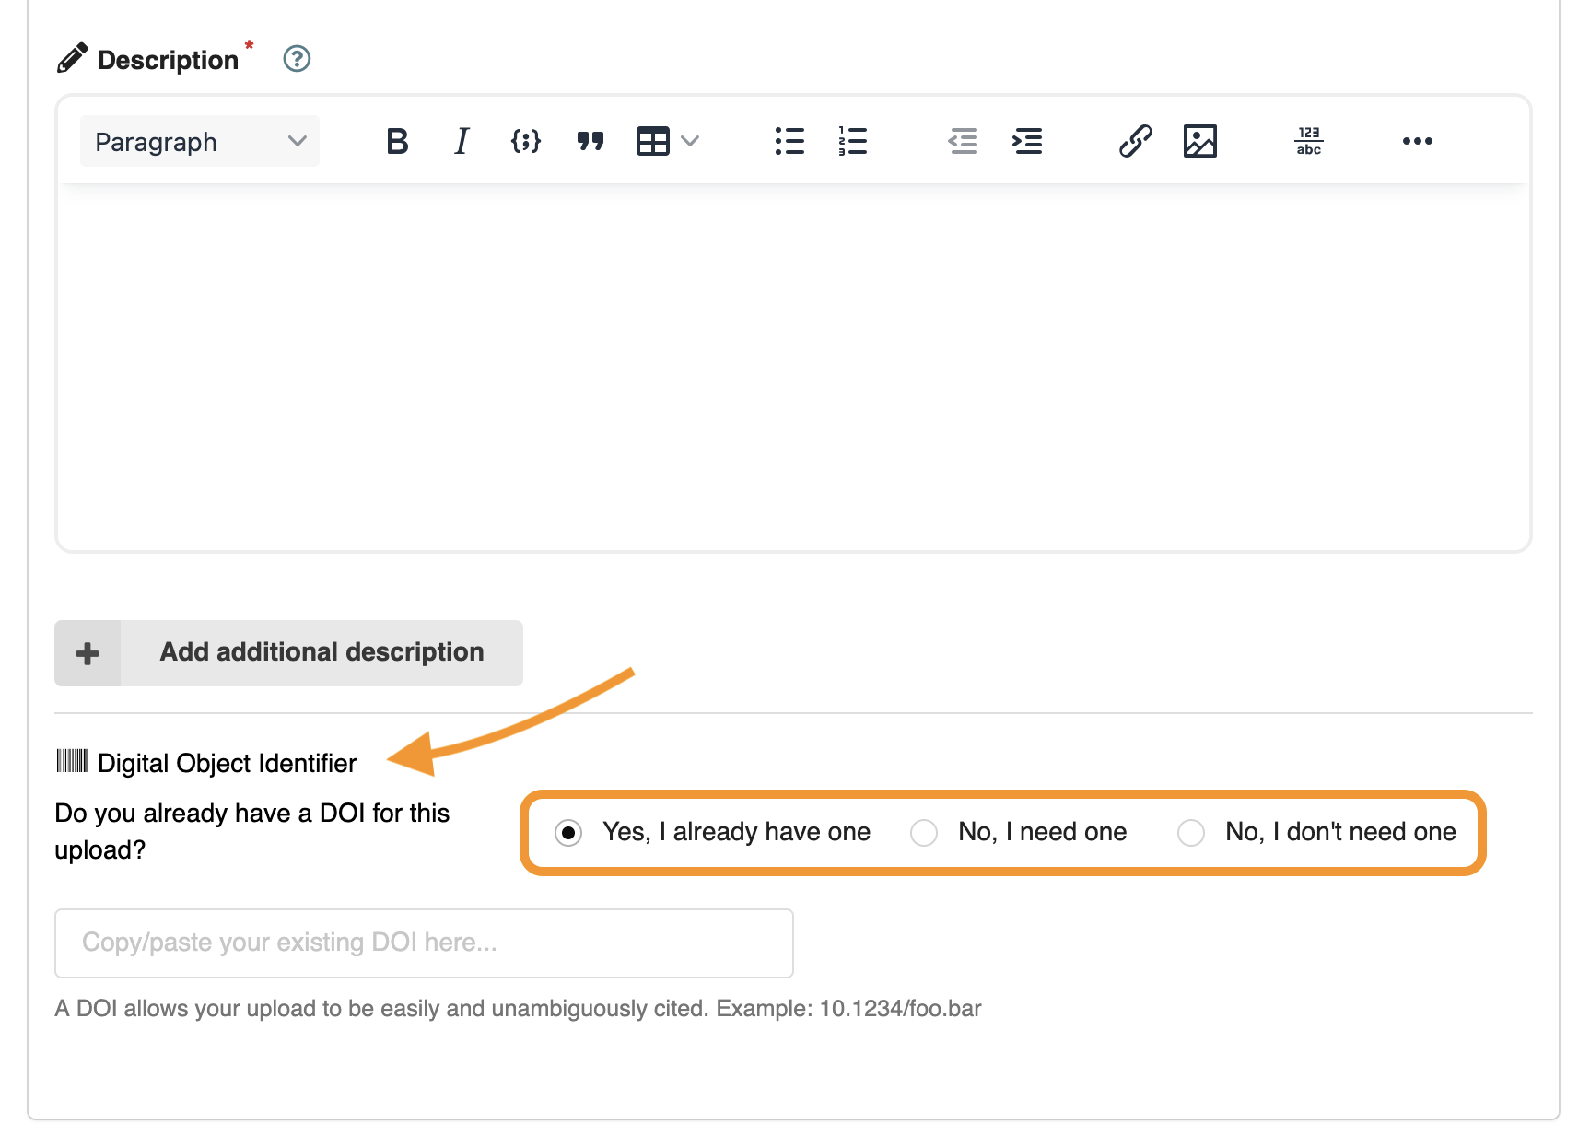Insert a hyperlink
This screenshot has width=1590, height=1148.
point(1136,142)
